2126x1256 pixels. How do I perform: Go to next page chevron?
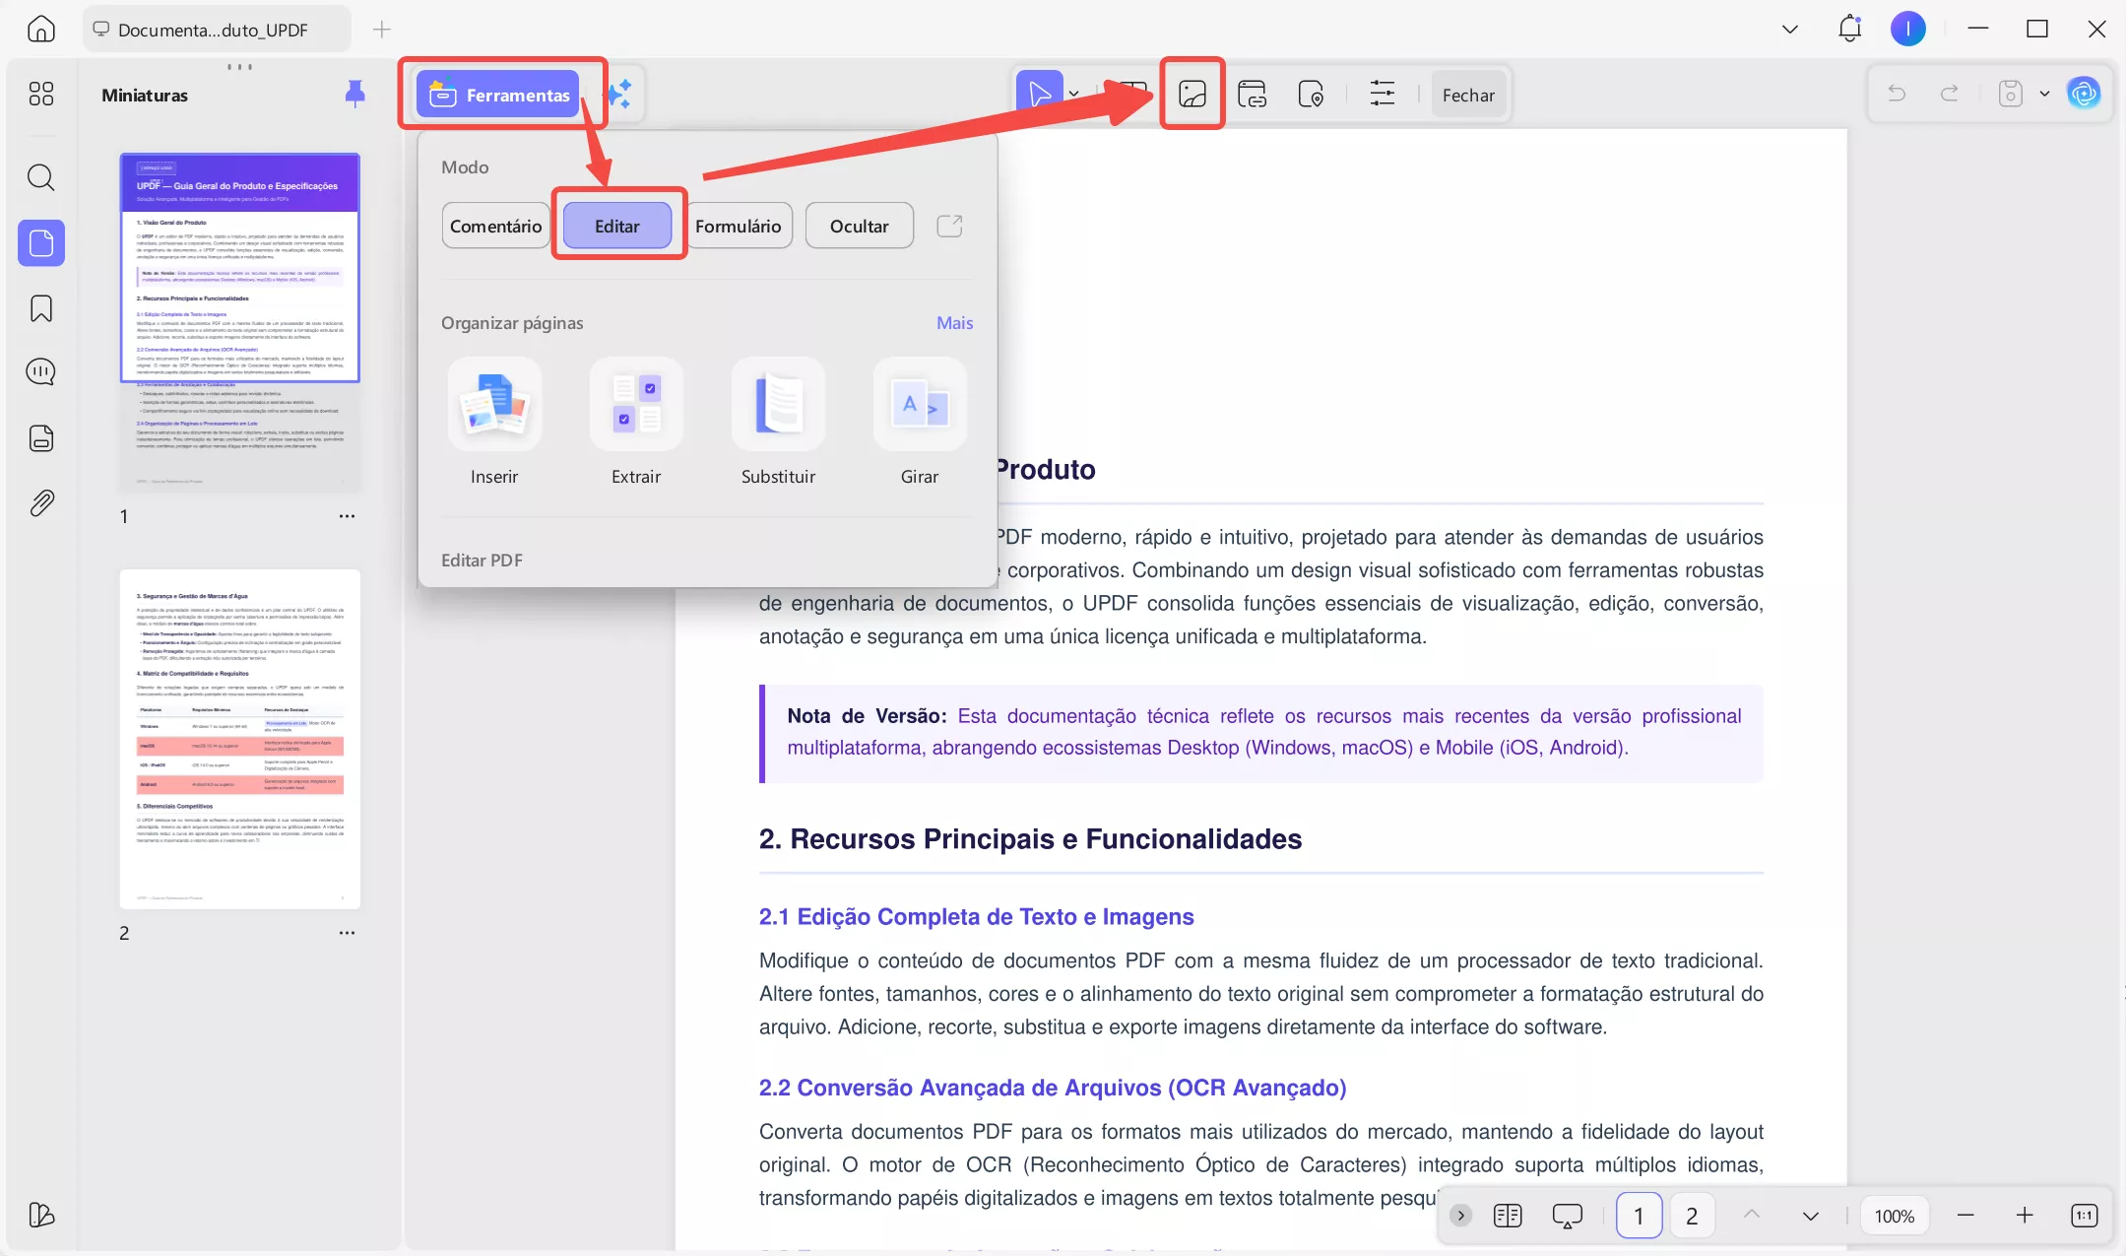tap(1810, 1216)
